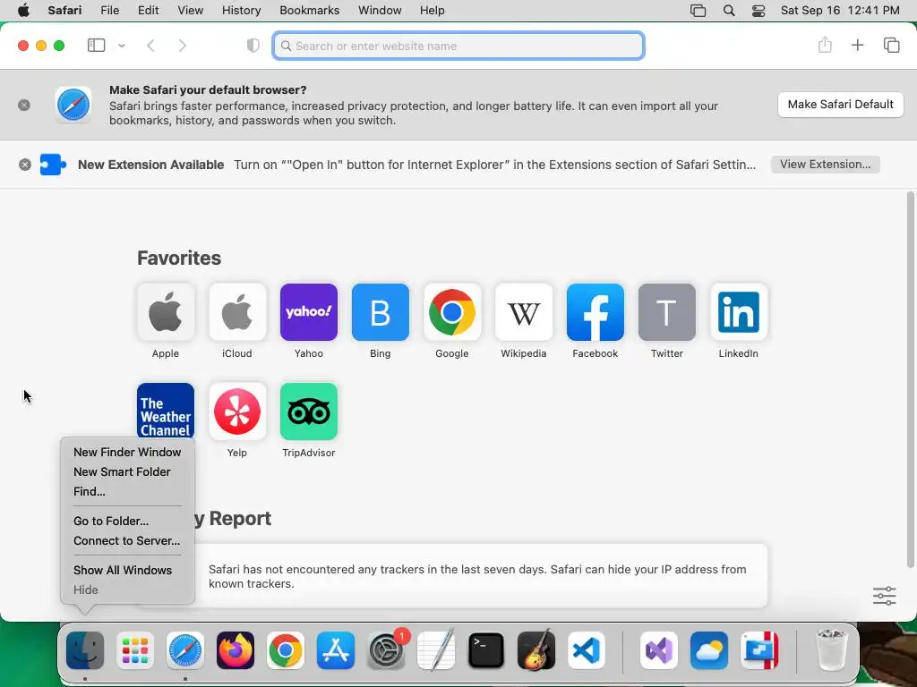This screenshot has width=917, height=687.
Task: Add a new tab with the plus icon
Action: point(857,45)
